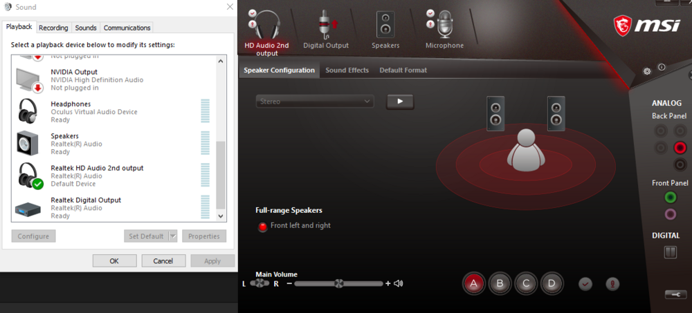692x313 pixels.
Task: Open the Sounds tab
Action: click(x=86, y=28)
